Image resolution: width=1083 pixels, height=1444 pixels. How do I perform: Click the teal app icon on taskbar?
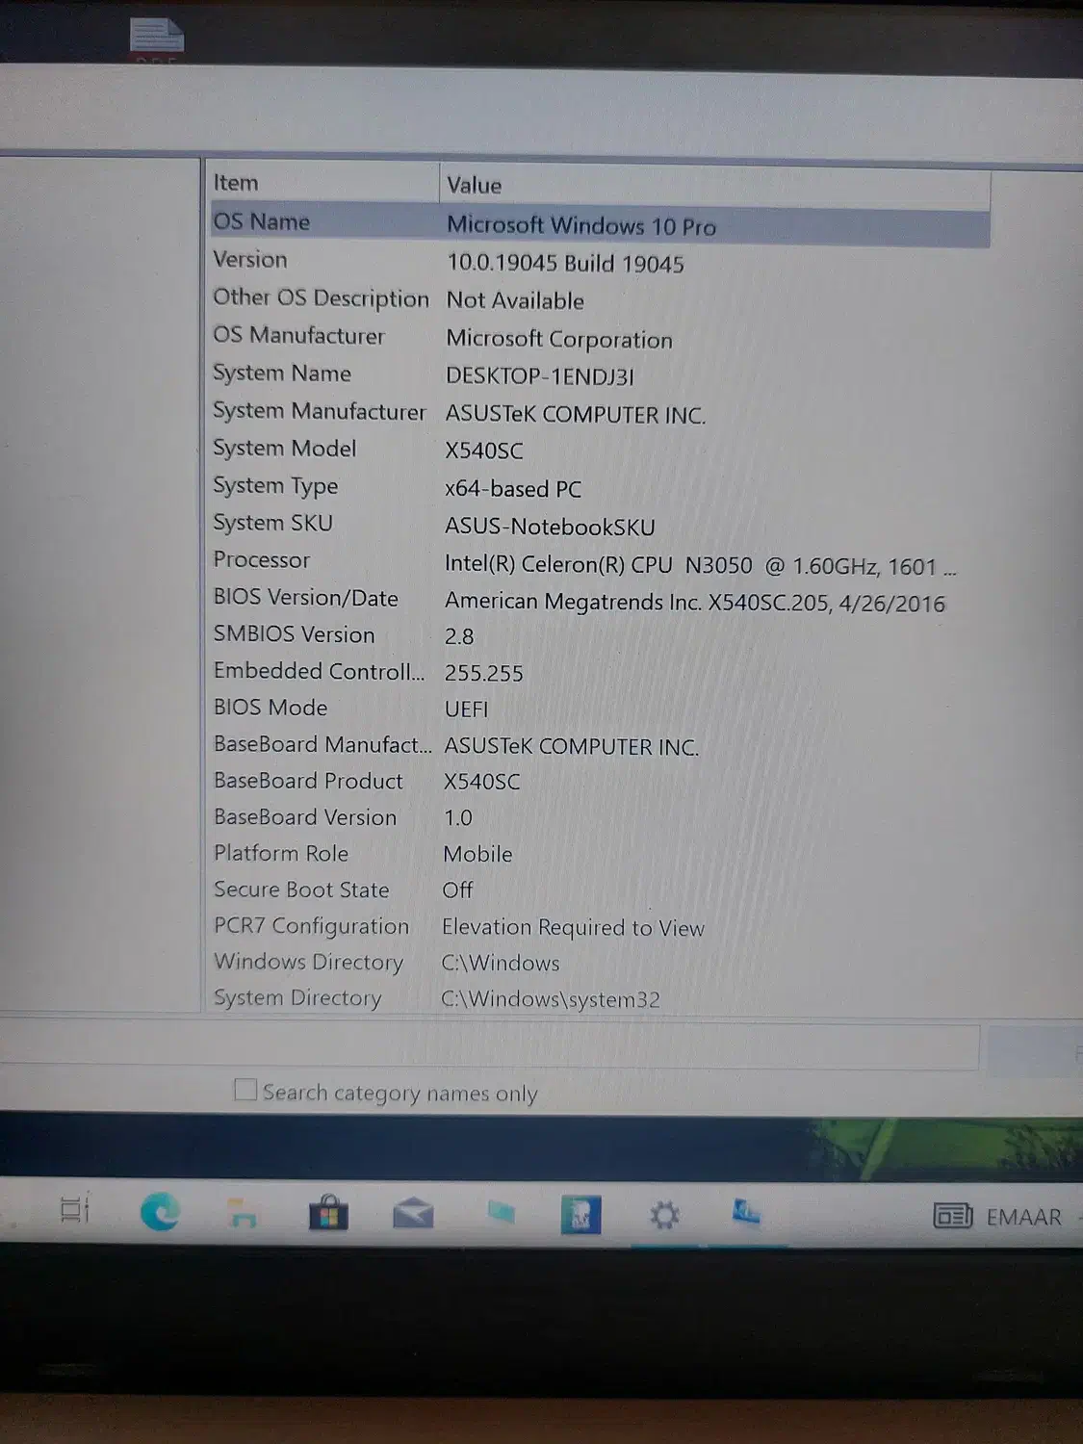point(501,1212)
